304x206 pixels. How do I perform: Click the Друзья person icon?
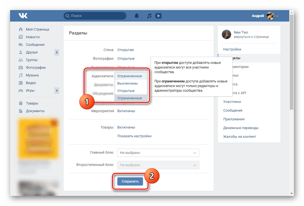pyautogui.click(x=21, y=52)
